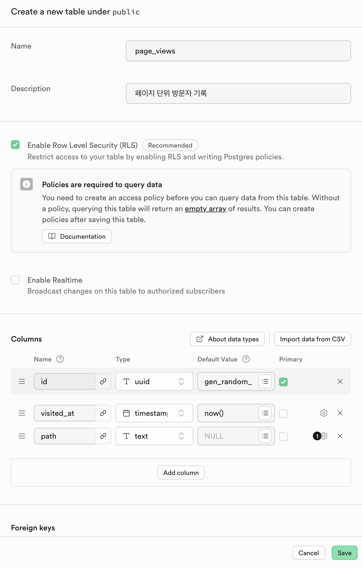Open suggestions list for path default value
The width and height of the screenshot is (362, 568).
(x=265, y=436)
